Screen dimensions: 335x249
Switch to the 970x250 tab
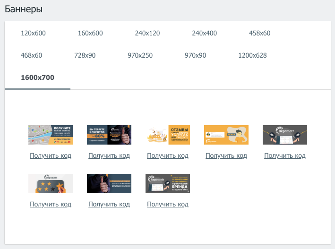[x=140, y=55]
